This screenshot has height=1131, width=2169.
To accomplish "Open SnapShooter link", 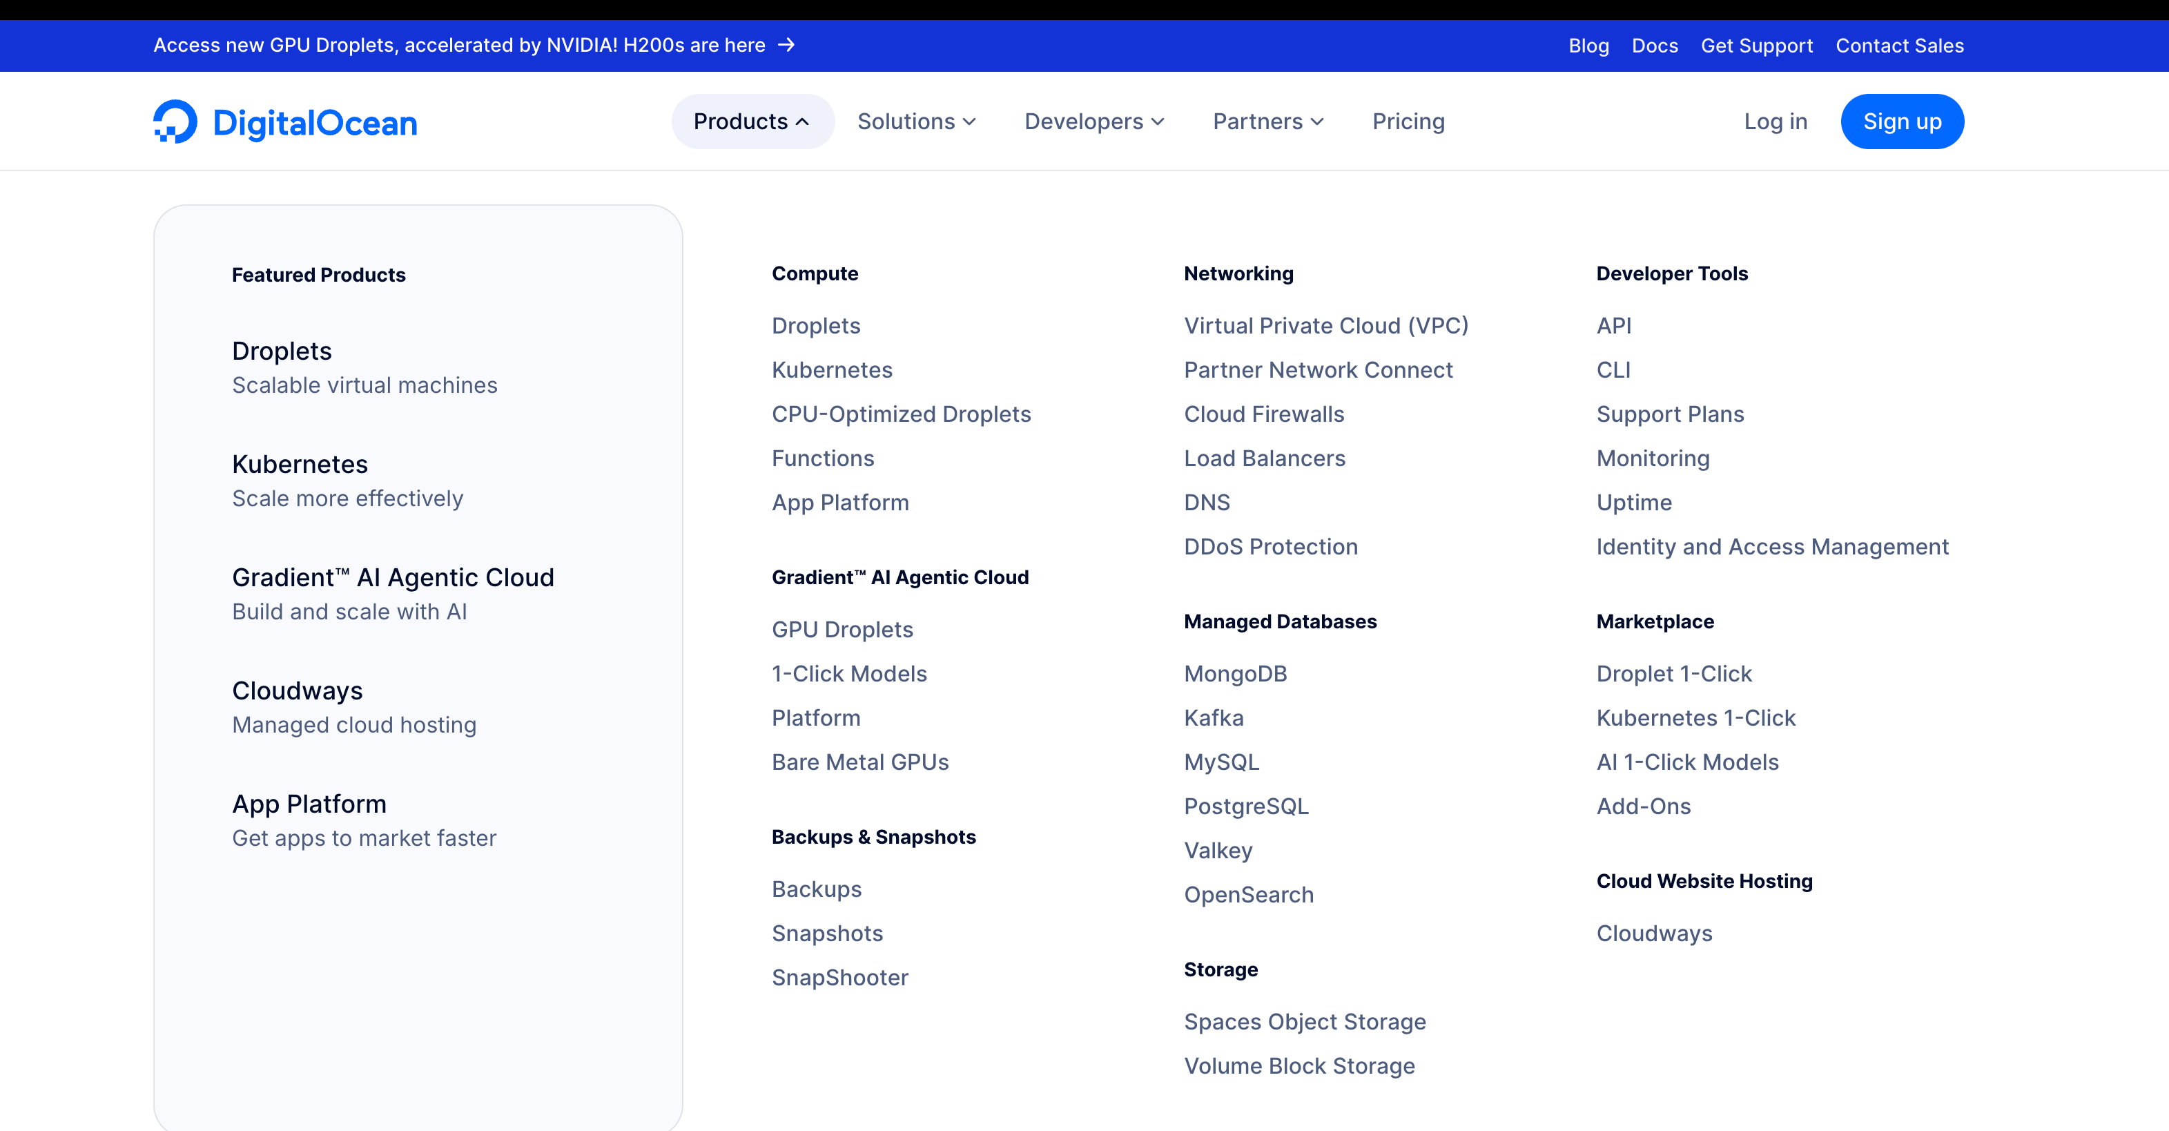I will click(839, 978).
